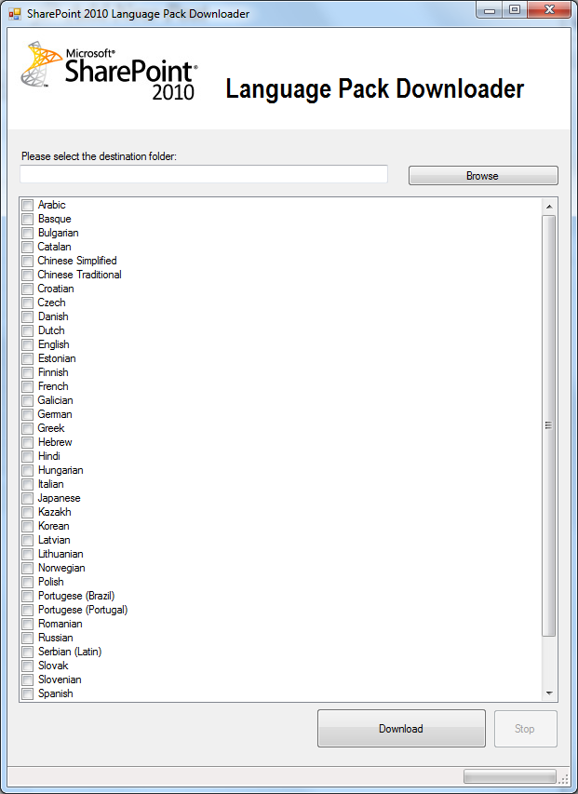Tick the Serbian (Latin) checkbox
This screenshot has height=794, width=578.
(x=28, y=652)
